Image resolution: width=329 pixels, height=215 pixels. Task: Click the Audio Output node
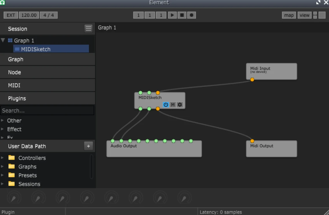click(x=154, y=149)
